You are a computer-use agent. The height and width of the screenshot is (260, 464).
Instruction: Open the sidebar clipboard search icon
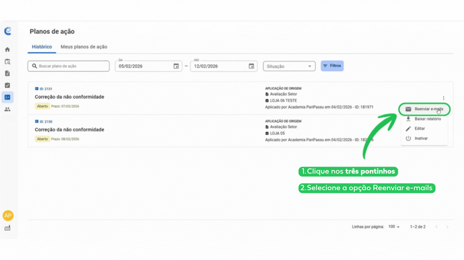(x=8, y=62)
